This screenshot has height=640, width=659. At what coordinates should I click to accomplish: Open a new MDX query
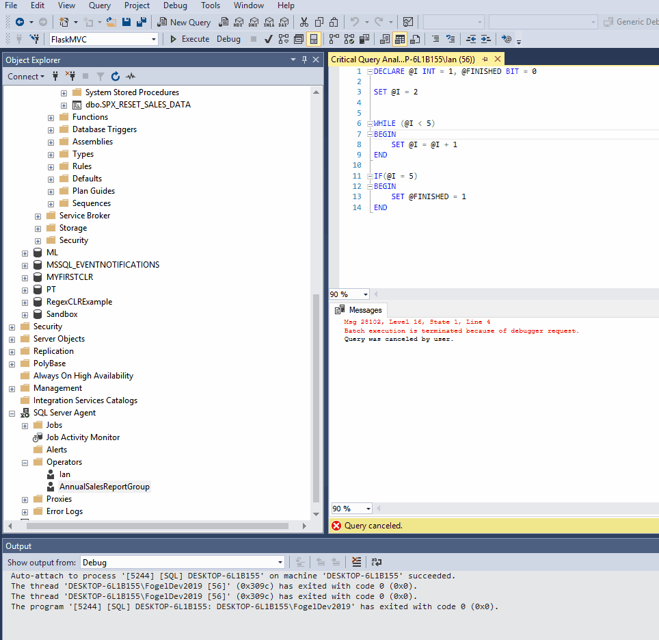[x=239, y=22]
